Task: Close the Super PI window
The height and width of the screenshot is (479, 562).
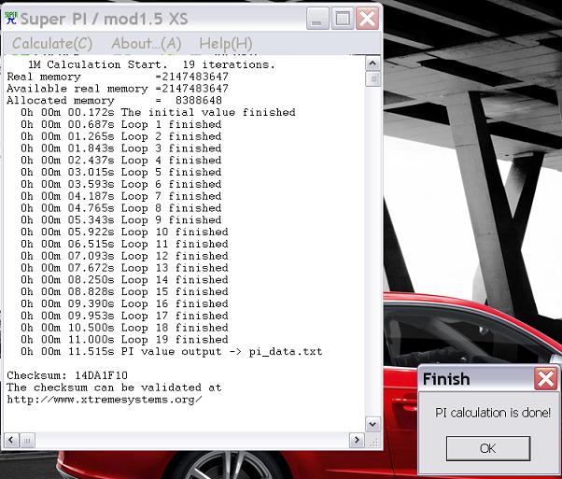Action: click(367, 19)
